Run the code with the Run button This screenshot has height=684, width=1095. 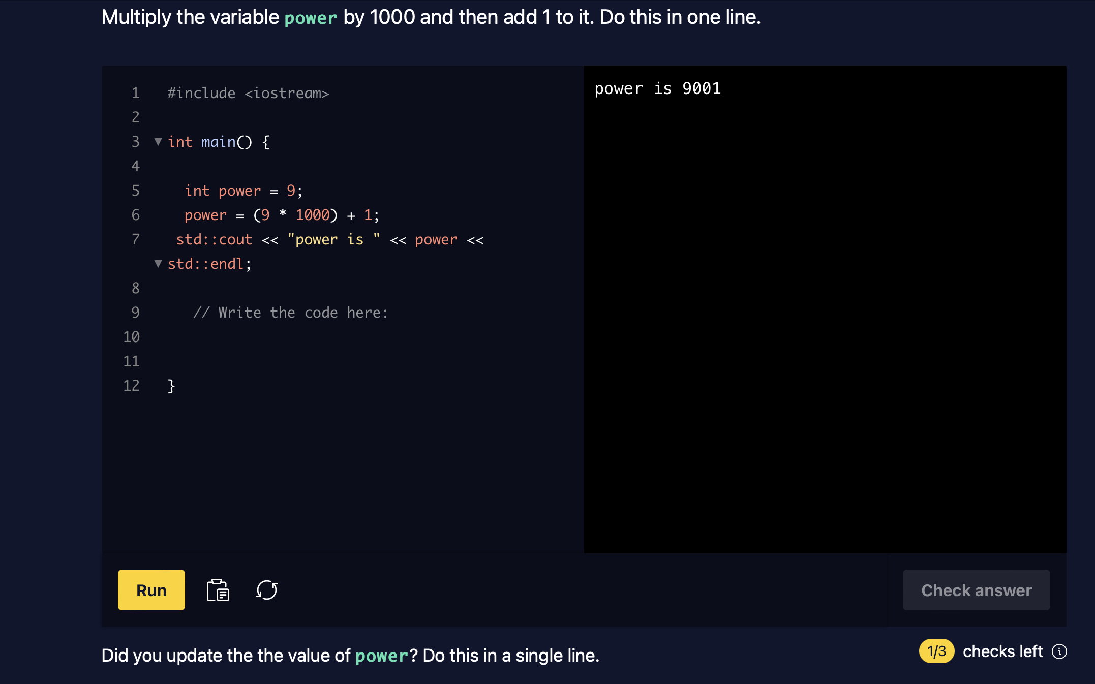(x=151, y=590)
